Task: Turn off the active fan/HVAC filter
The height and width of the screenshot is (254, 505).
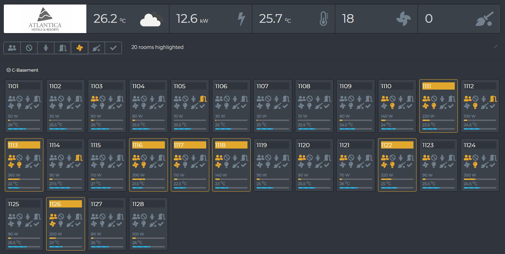Action: click(x=80, y=48)
